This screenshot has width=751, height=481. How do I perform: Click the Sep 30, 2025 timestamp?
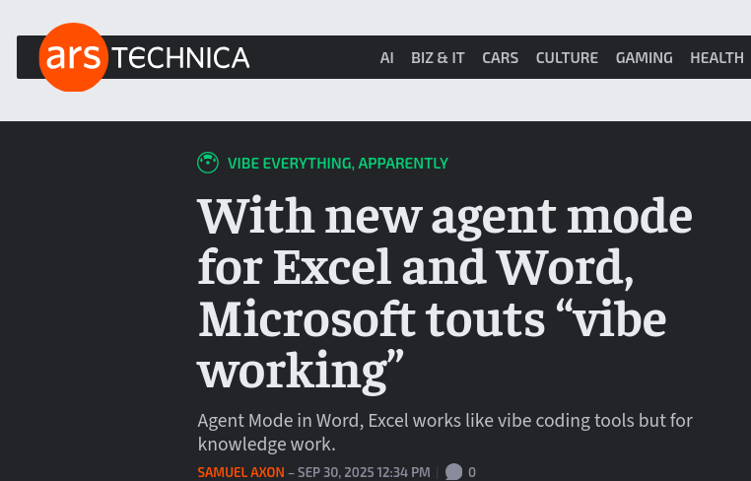coord(364,472)
